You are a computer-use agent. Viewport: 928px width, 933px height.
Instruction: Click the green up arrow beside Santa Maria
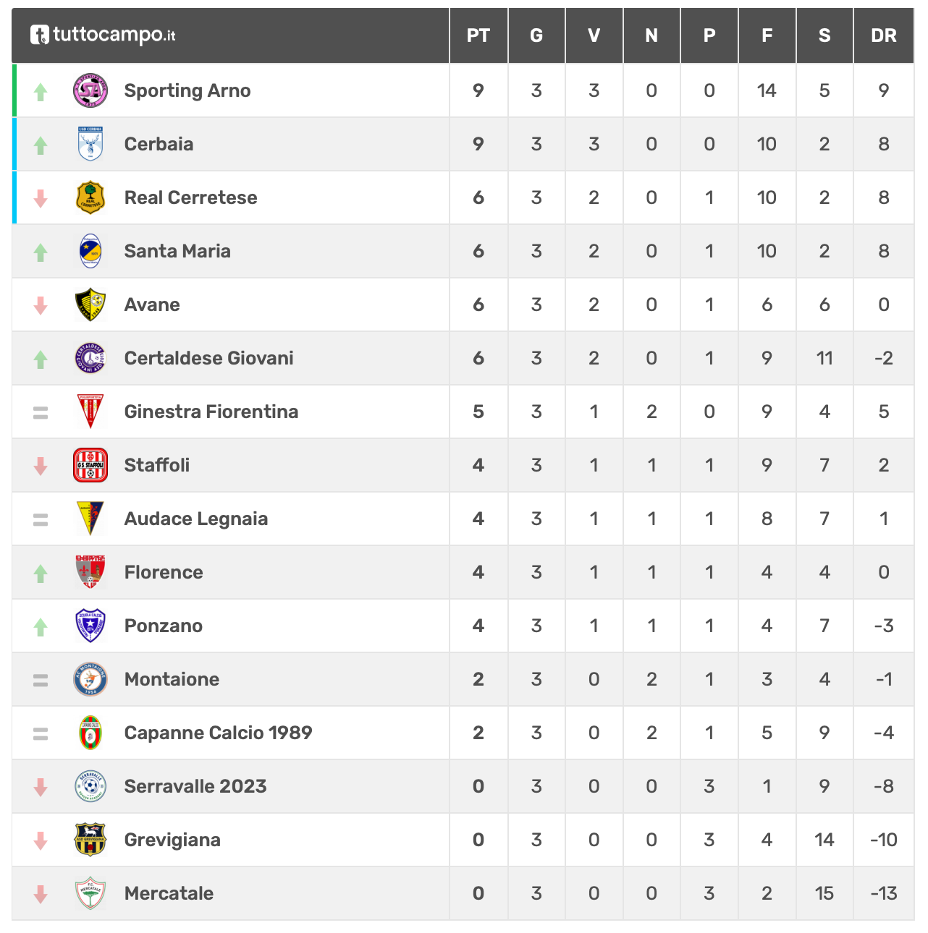(x=41, y=252)
